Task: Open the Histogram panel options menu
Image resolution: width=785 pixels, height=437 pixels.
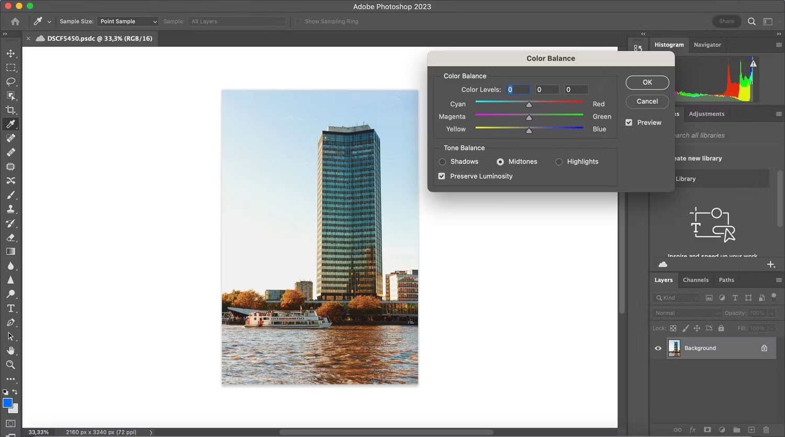Action: coord(778,45)
